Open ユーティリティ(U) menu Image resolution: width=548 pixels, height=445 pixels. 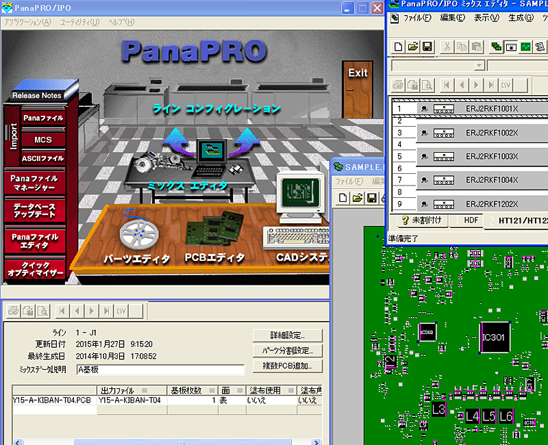click(x=79, y=22)
